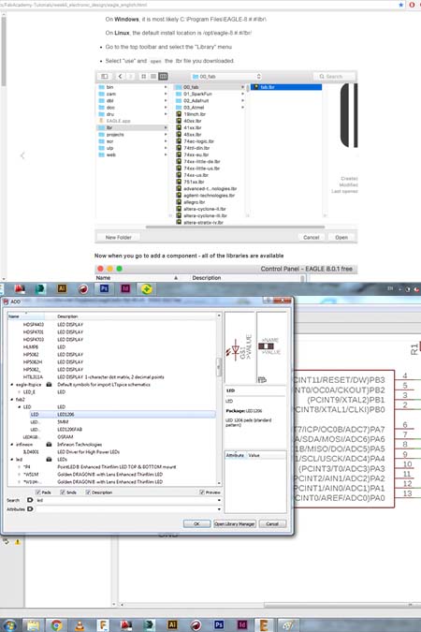421x632 pixels.
Task: Click the yellow warning icon below the ADD dialog
Action: coord(18,542)
